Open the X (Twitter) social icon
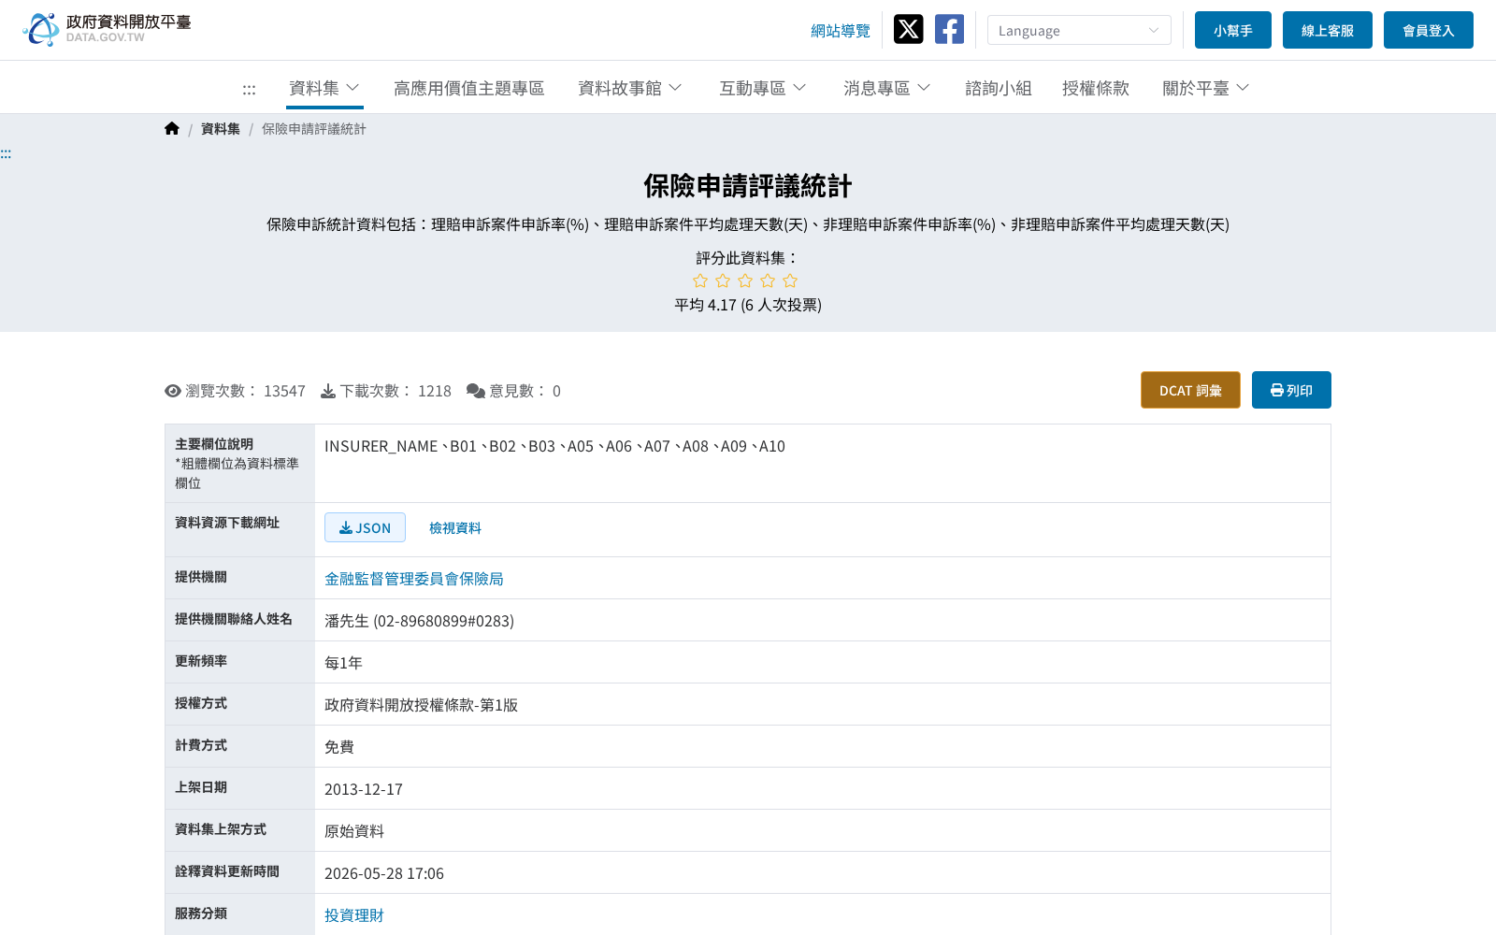Image resolution: width=1496 pixels, height=935 pixels. tap(908, 29)
